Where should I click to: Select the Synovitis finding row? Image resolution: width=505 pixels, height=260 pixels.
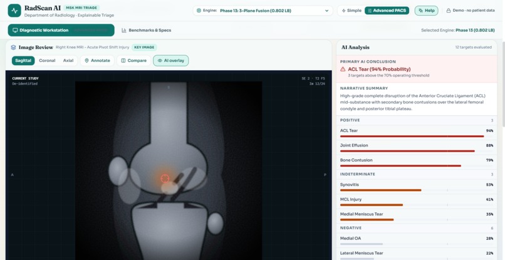(x=417, y=187)
